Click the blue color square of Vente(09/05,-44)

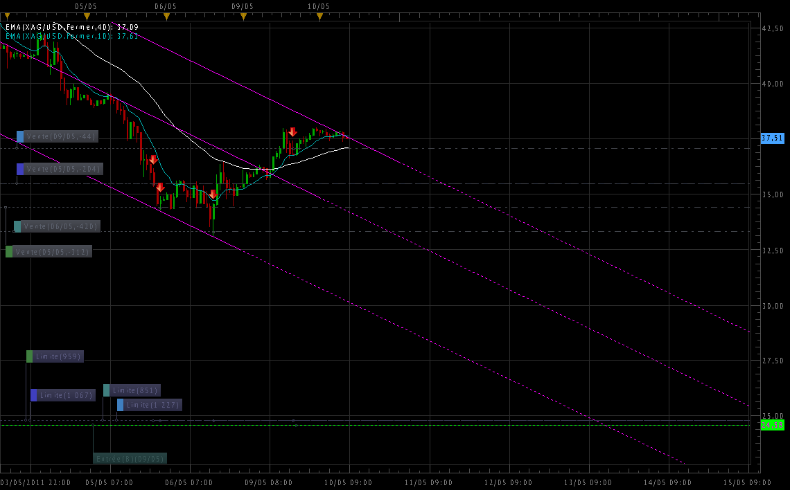pos(20,136)
